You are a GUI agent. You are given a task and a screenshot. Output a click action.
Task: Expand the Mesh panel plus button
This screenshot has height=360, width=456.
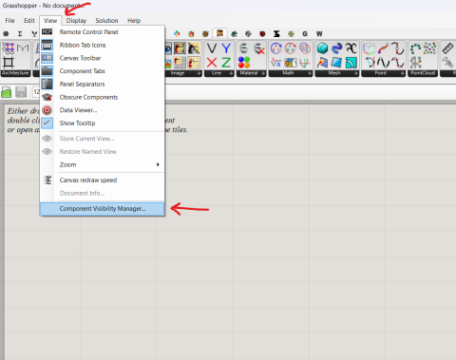pyautogui.click(x=356, y=73)
